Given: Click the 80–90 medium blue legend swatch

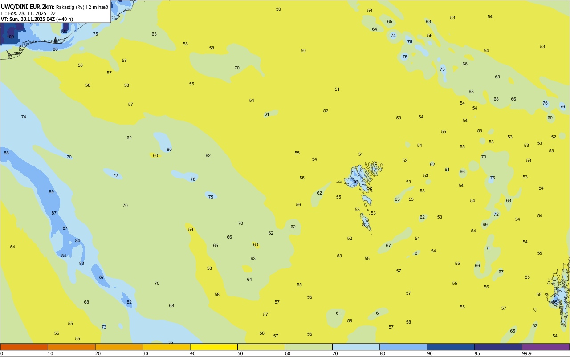Looking at the screenshot, I should (x=403, y=347).
